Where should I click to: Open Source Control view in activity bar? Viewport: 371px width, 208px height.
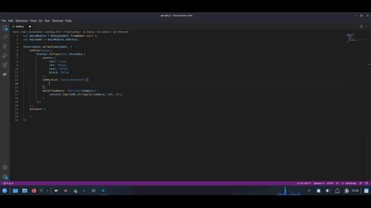pos(5,46)
